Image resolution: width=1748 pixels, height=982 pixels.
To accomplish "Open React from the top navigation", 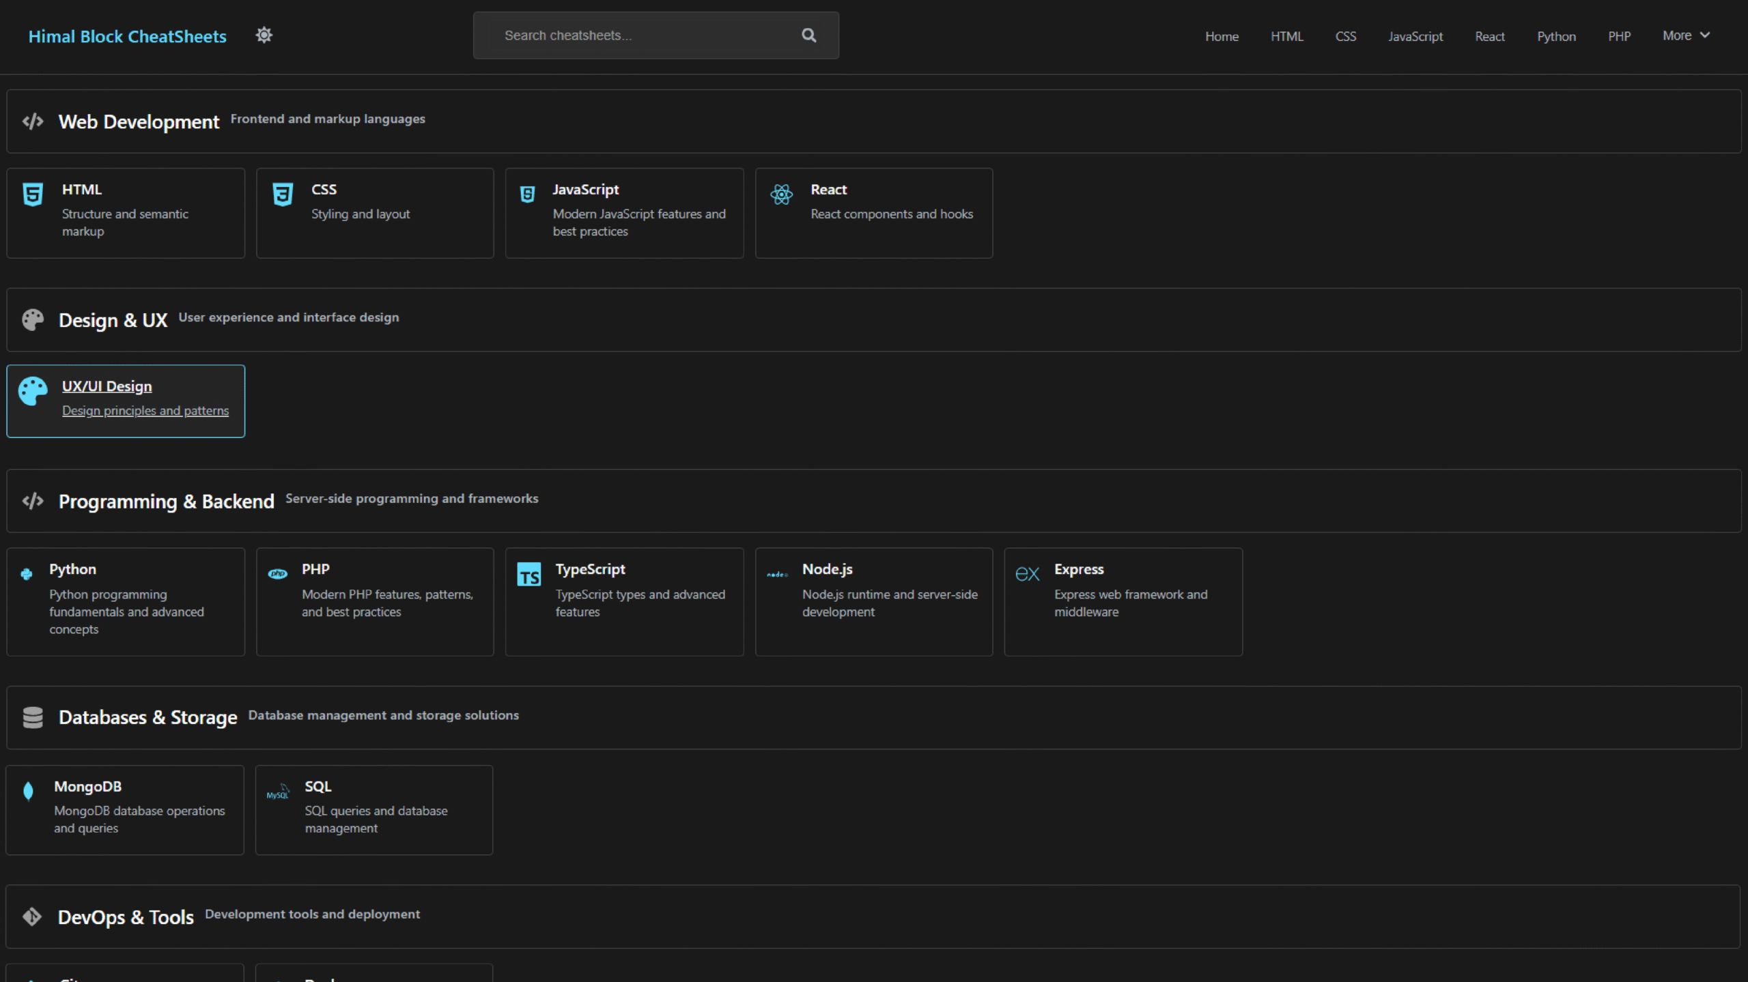I will click(x=1489, y=36).
